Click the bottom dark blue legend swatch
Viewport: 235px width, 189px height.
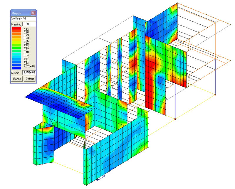pyautogui.click(x=16, y=68)
